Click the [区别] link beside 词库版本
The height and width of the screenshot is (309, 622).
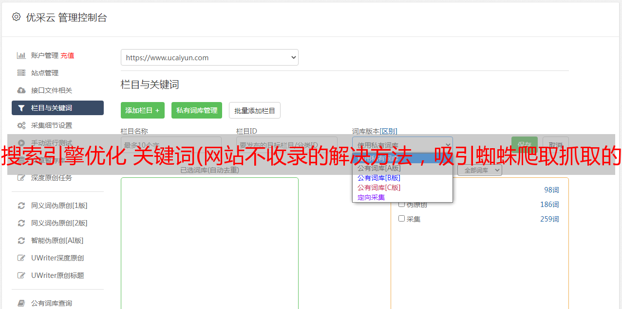(x=388, y=131)
